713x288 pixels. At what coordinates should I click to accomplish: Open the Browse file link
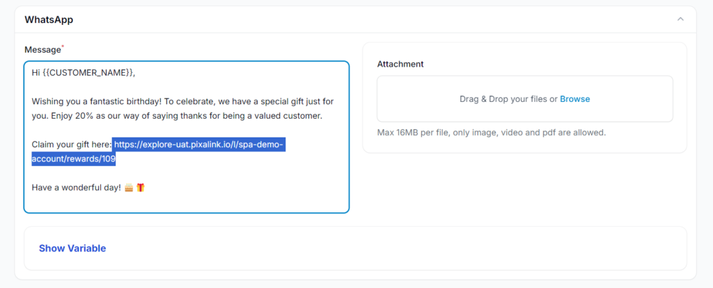(x=574, y=99)
